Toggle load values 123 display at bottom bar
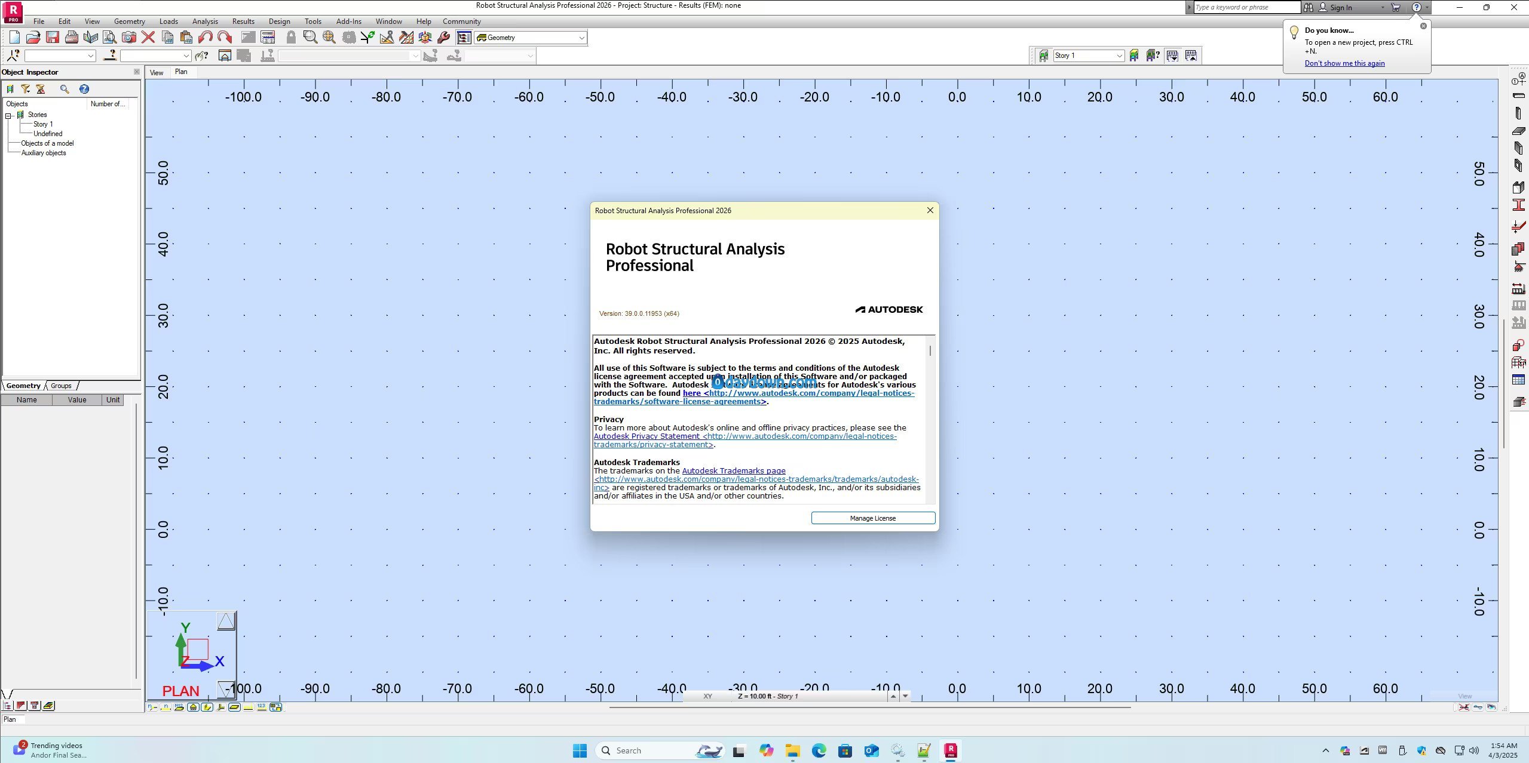1529x763 pixels. [262, 707]
